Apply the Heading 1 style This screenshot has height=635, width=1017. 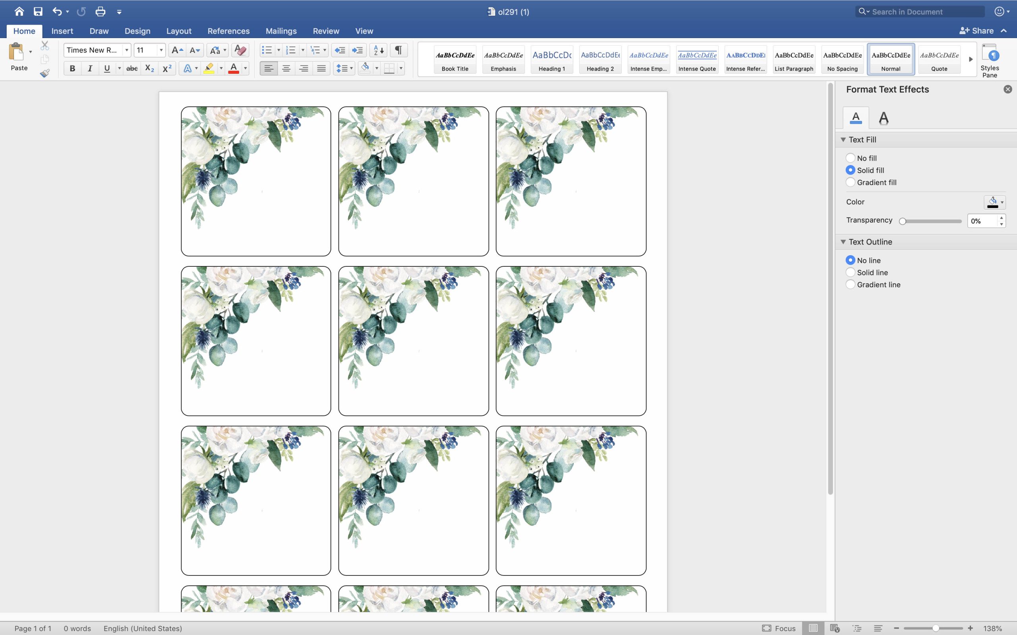tap(551, 60)
